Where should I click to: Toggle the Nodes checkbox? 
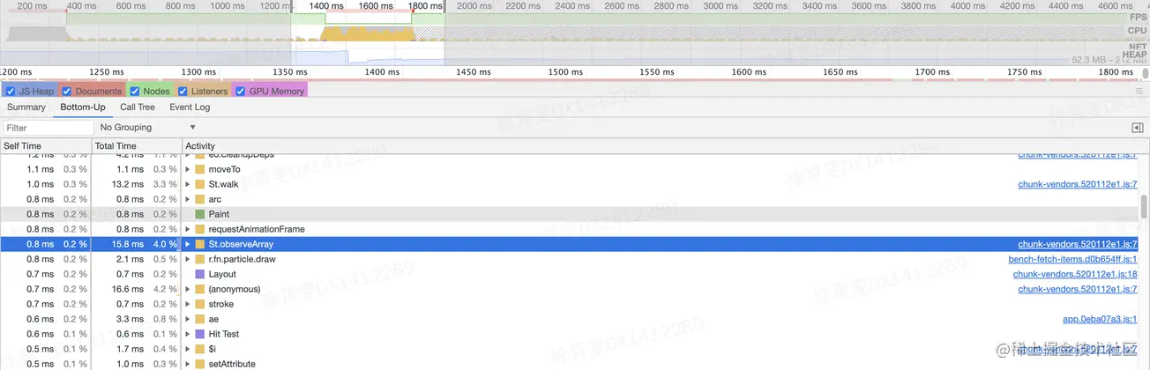[x=135, y=91]
